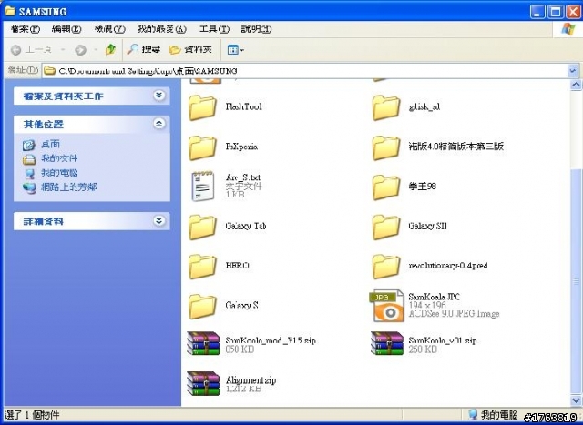This screenshot has height=425, width=583.
Task: Select the revolutionary-0.4pre4 folder icon
Action: (386, 266)
